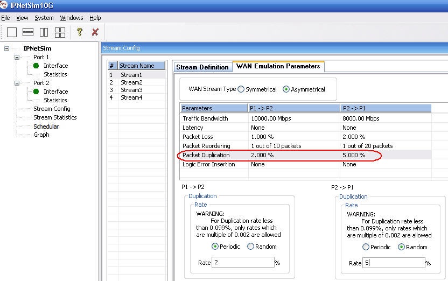Collapse the IPNetSim root tree node
Image resolution: width=448 pixels, height=281 pixels.
point(6,48)
